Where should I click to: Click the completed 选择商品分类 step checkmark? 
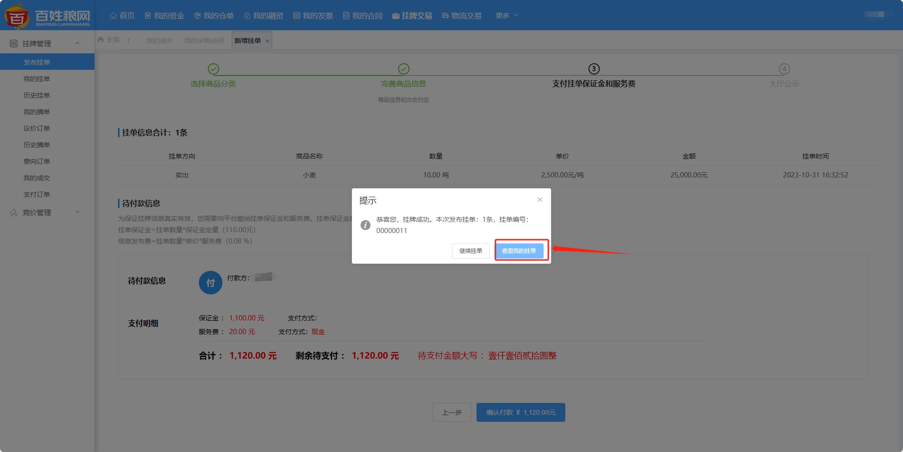(213, 69)
